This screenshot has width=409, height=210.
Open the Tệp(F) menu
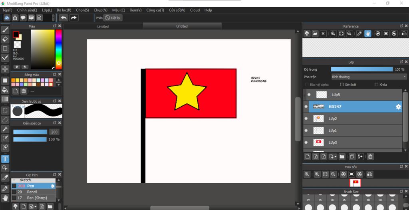[x=7, y=10]
